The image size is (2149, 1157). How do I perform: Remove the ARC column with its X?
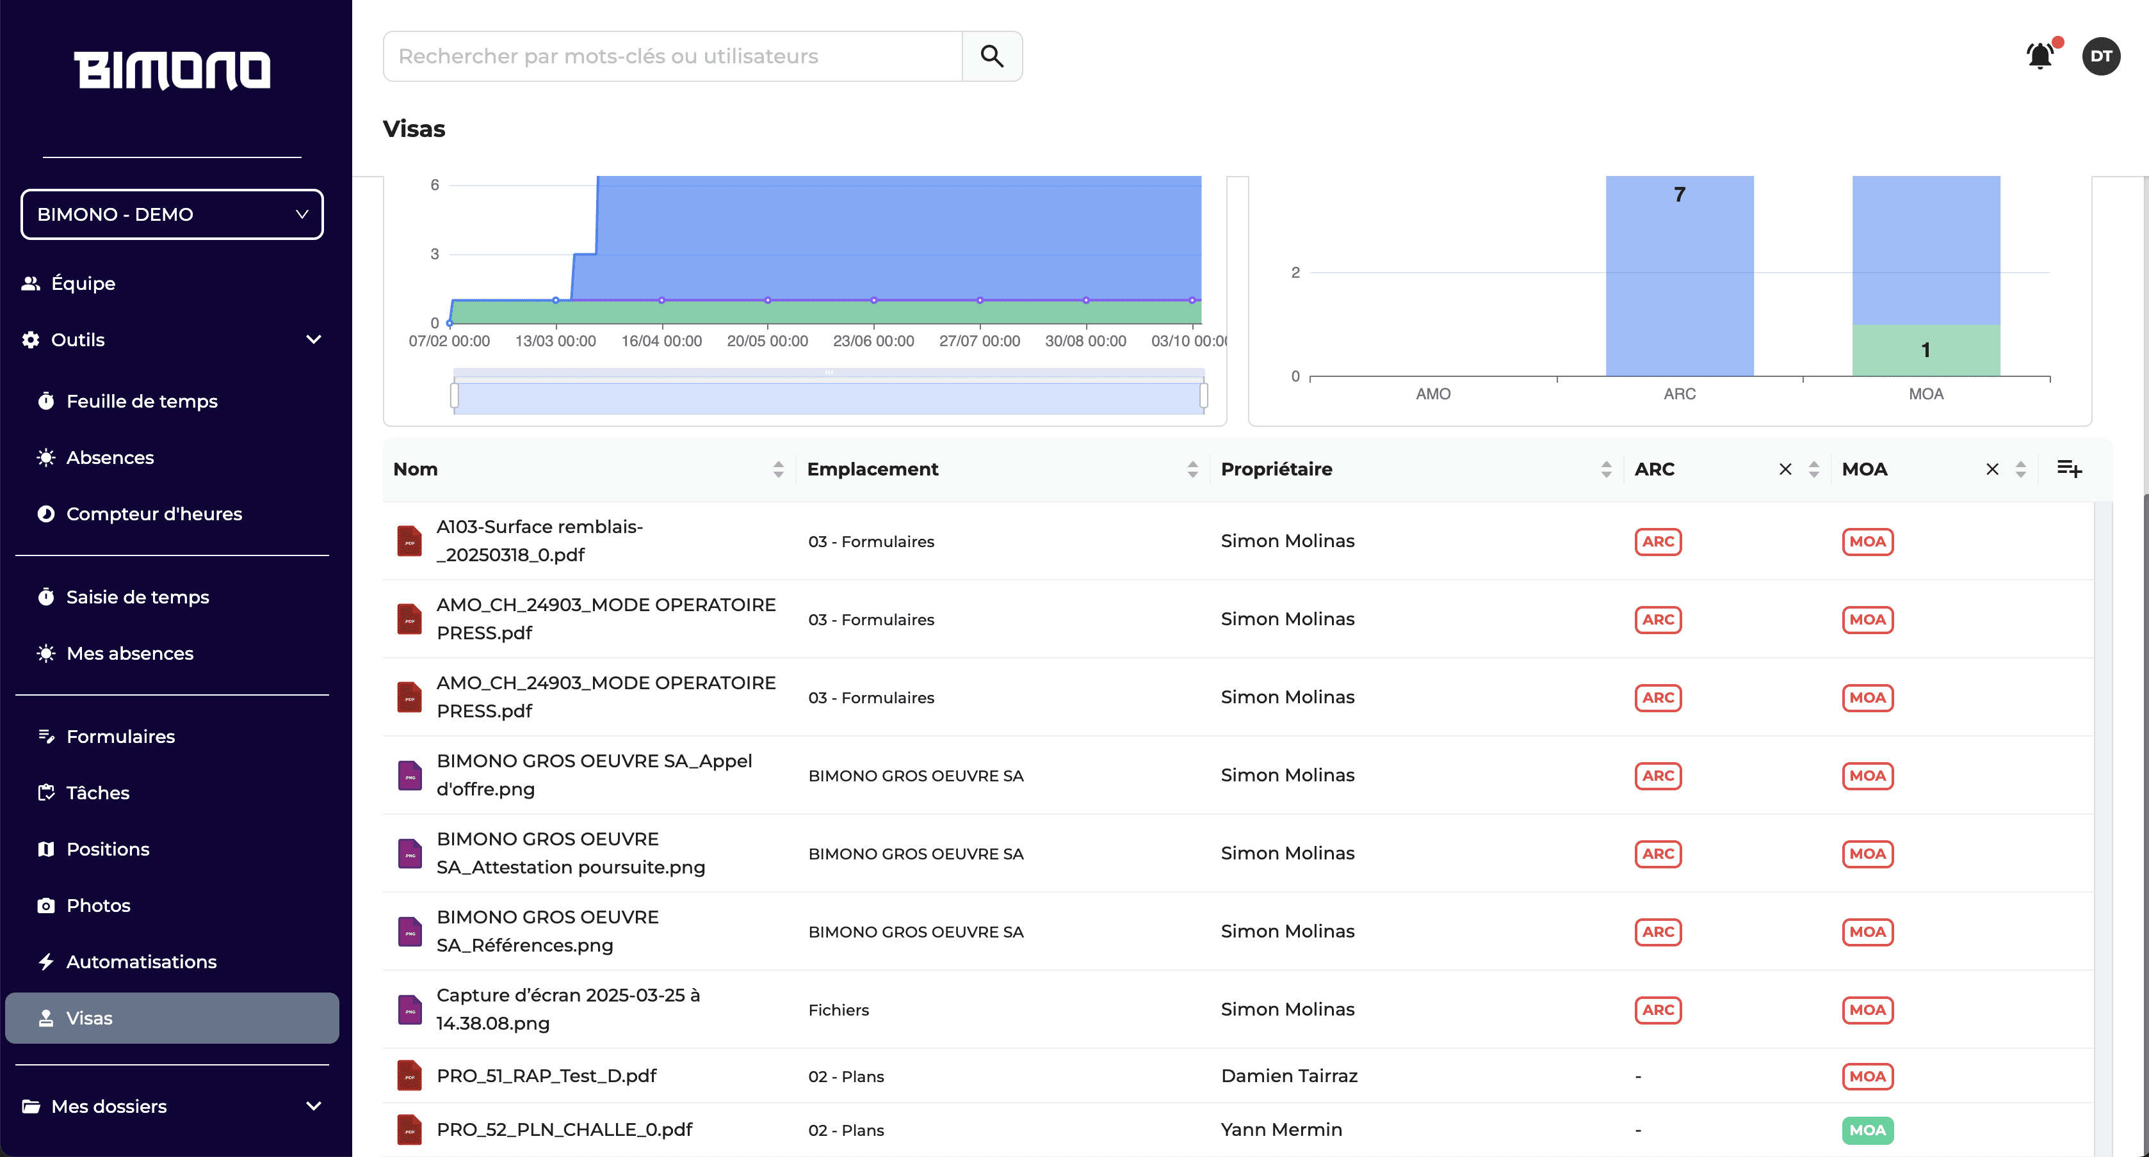click(1785, 469)
